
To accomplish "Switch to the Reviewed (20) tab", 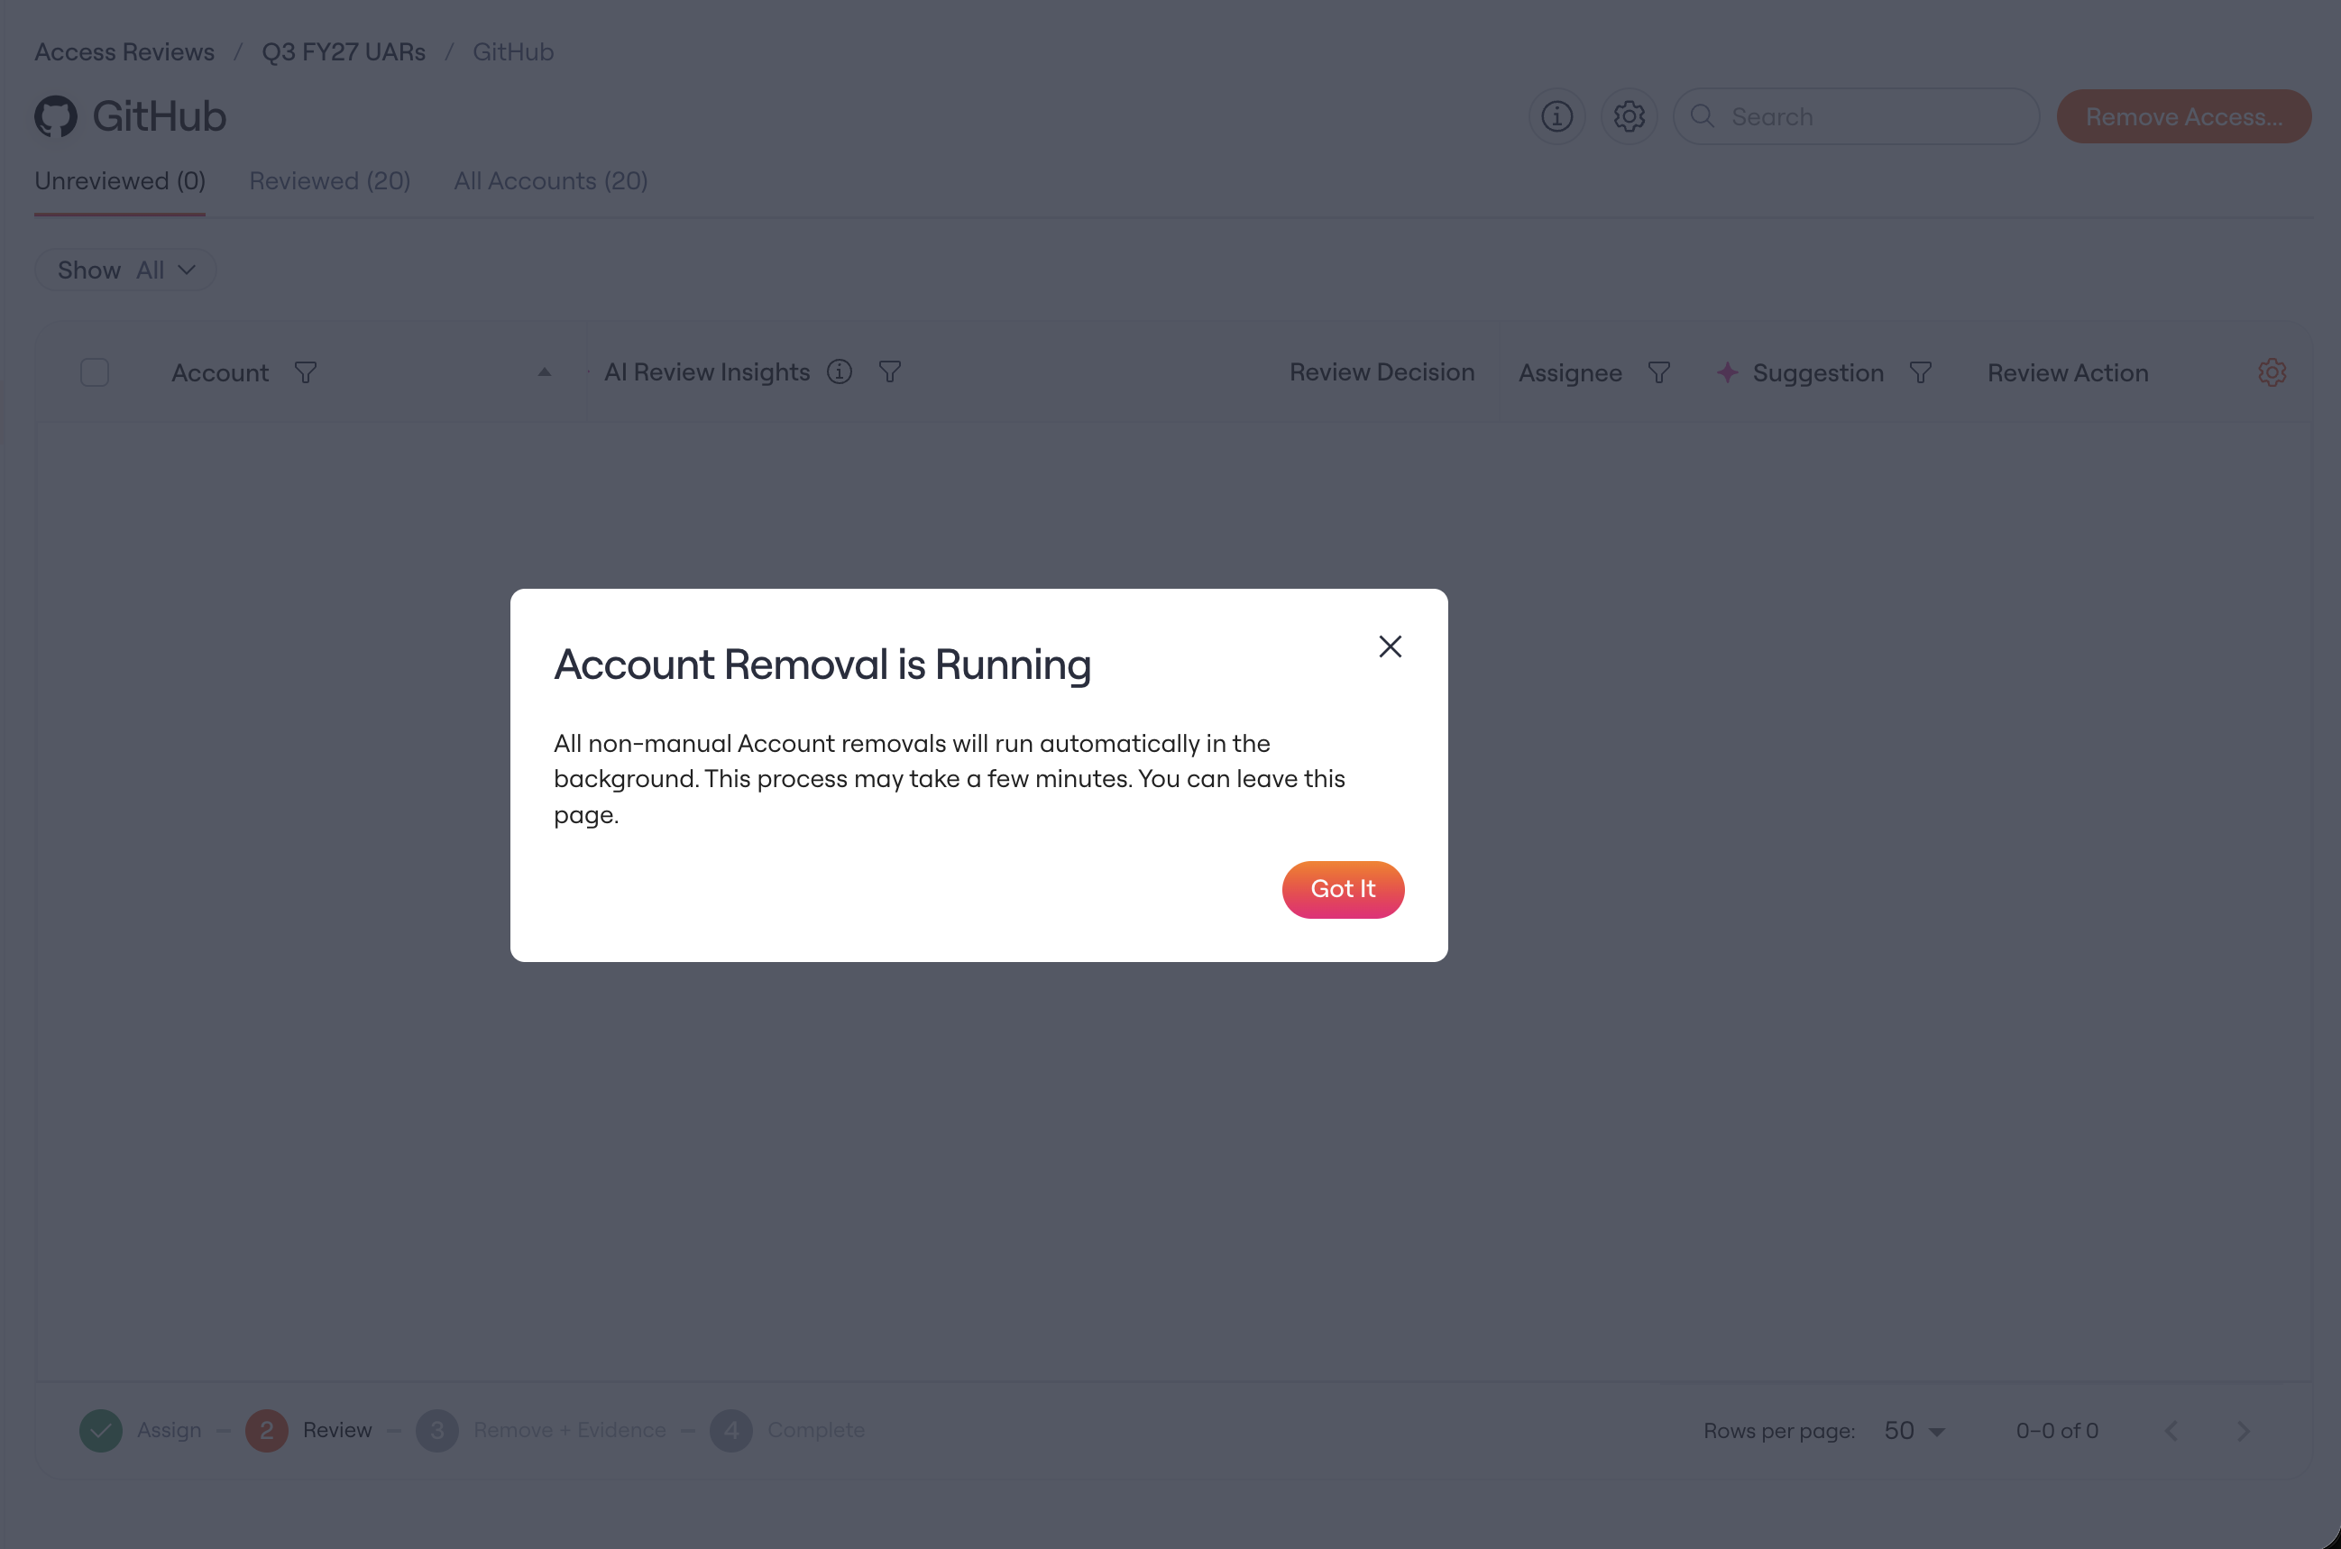I will [329, 181].
